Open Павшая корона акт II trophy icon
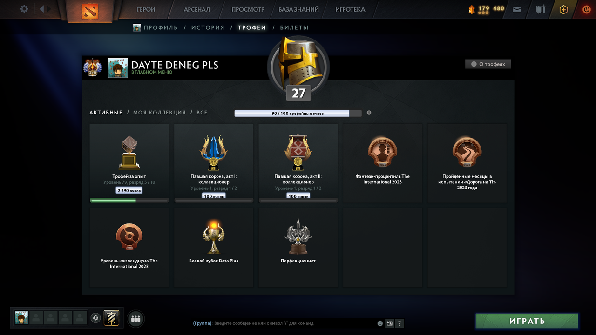 coord(298,153)
